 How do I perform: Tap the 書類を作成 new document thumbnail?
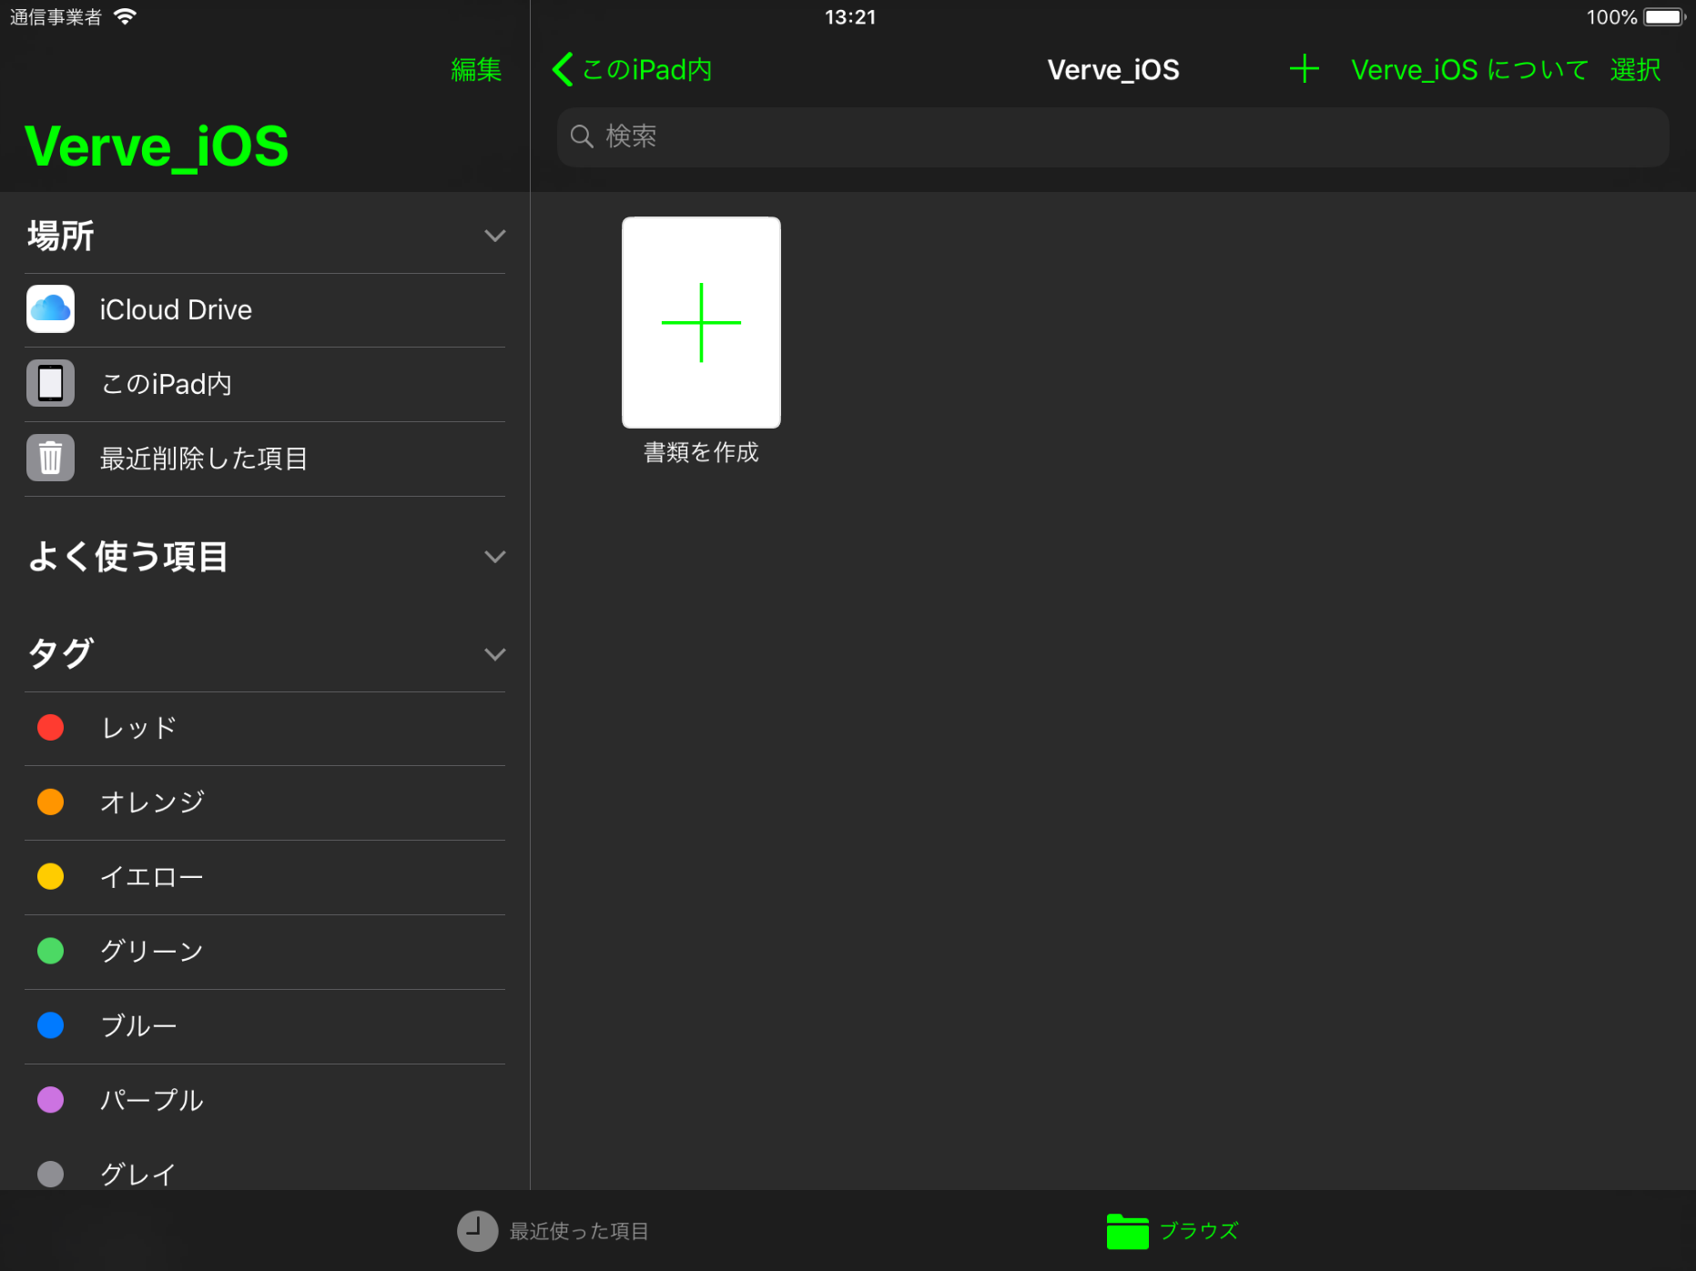click(701, 322)
